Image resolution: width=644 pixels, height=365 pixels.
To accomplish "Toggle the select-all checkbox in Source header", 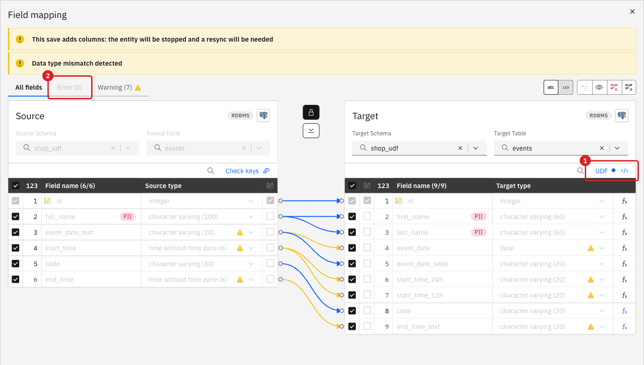I will pos(16,186).
